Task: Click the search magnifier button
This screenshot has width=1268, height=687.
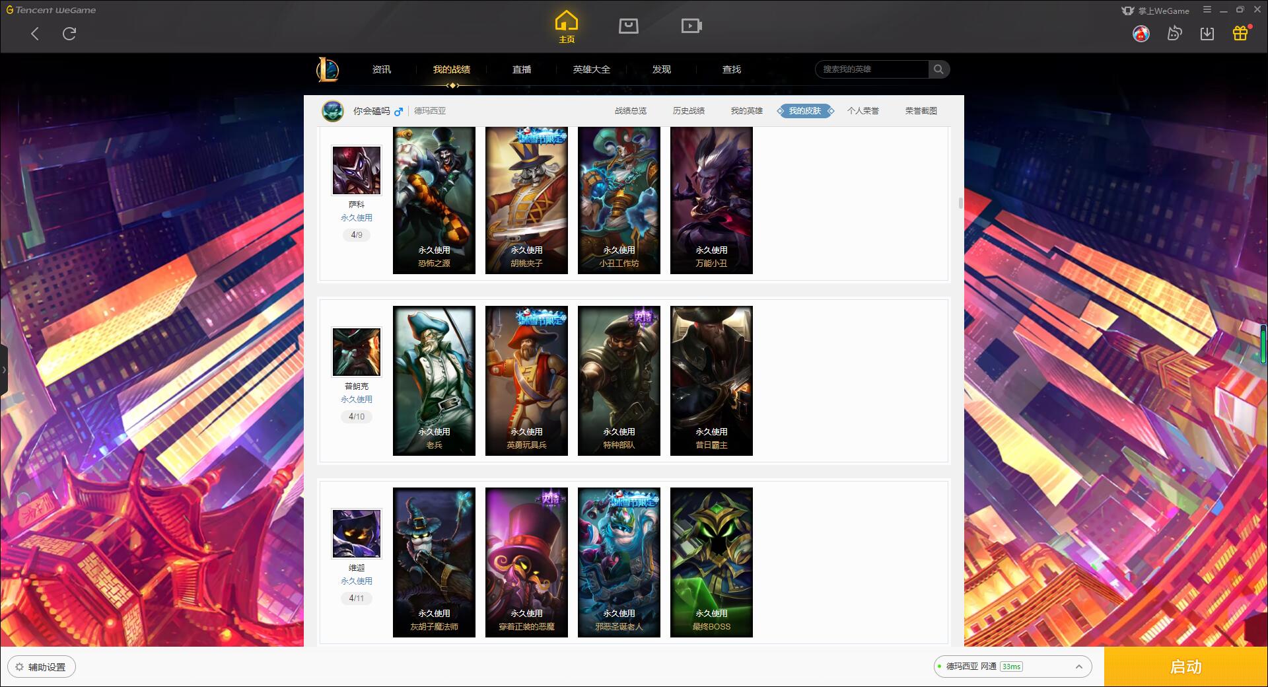Action: coord(938,69)
